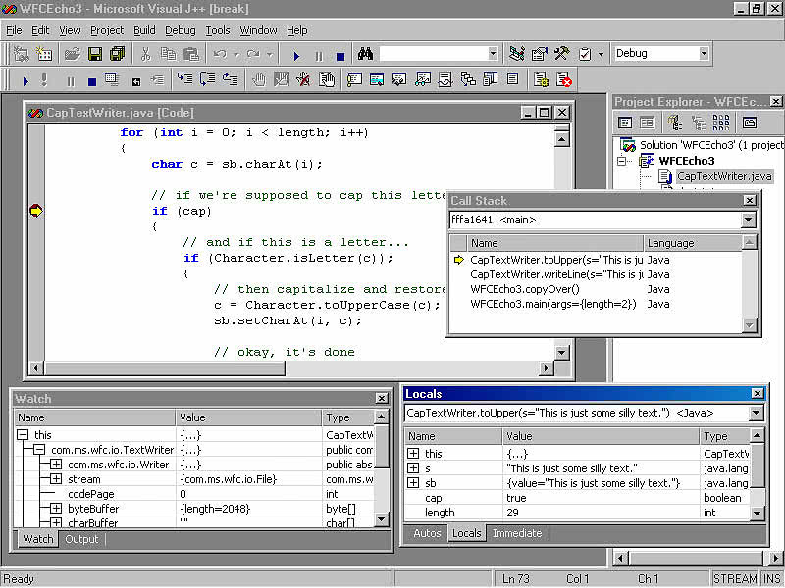Click the blue End square beside the binoculars
Screen dimensions: 785x588
[x=340, y=56]
